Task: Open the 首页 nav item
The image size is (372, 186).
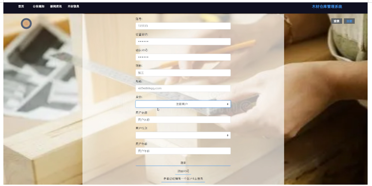Action: [x=21, y=6]
